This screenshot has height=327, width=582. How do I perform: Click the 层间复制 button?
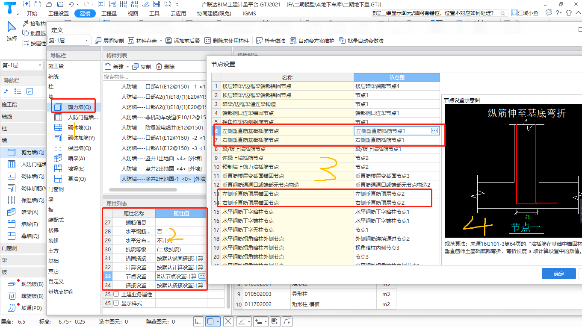tap(109, 41)
